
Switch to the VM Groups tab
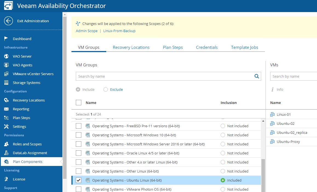pos(88,47)
